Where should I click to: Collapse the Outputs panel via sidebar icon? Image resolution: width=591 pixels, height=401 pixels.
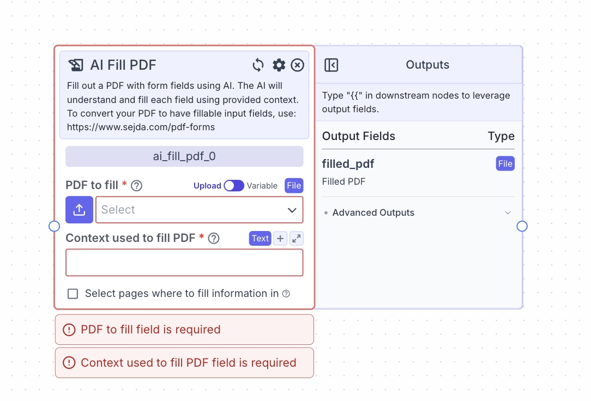point(331,64)
